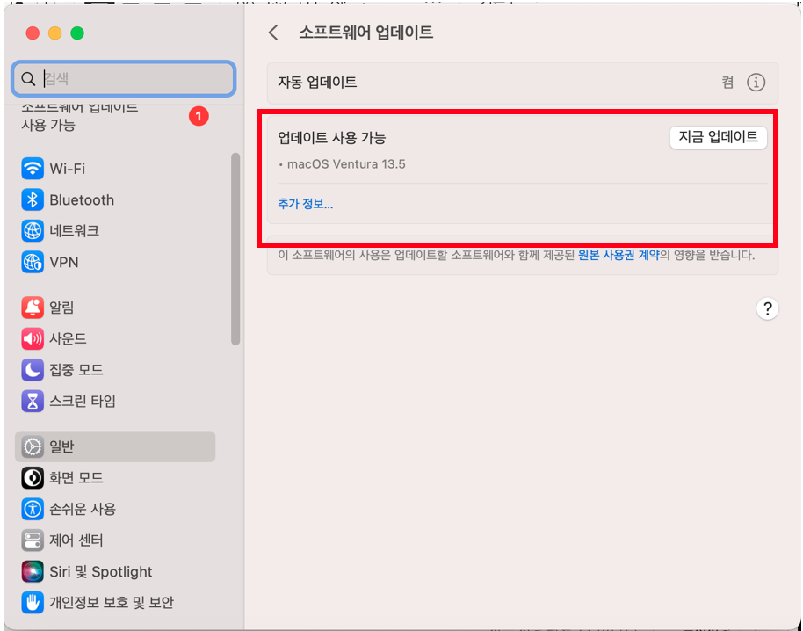Image resolution: width=803 pixels, height=631 pixels.
Task: Open help with the question mark button
Action: [767, 308]
